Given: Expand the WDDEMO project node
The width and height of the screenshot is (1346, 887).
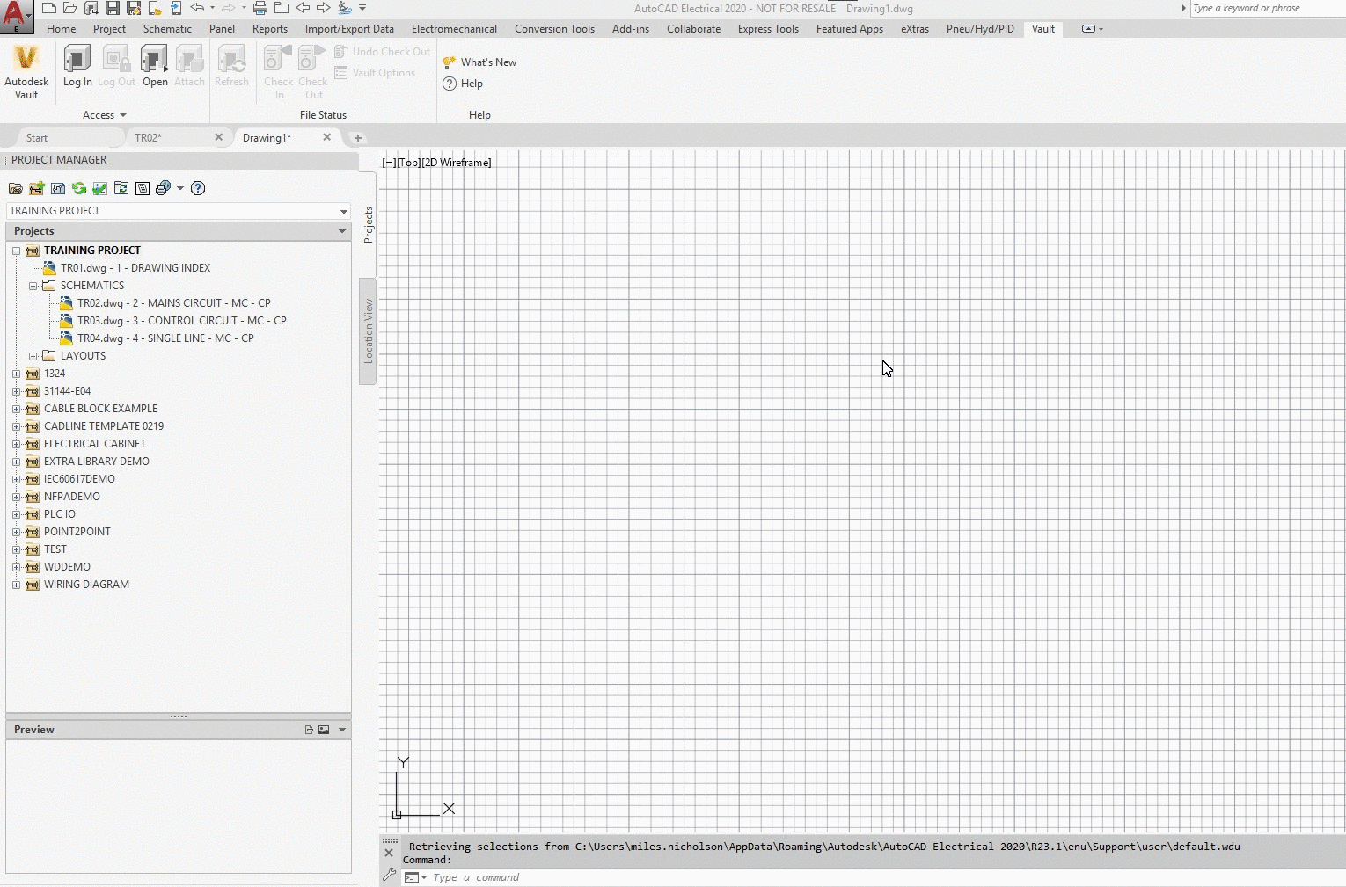Looking at the screenshot, I should (16, 567).
